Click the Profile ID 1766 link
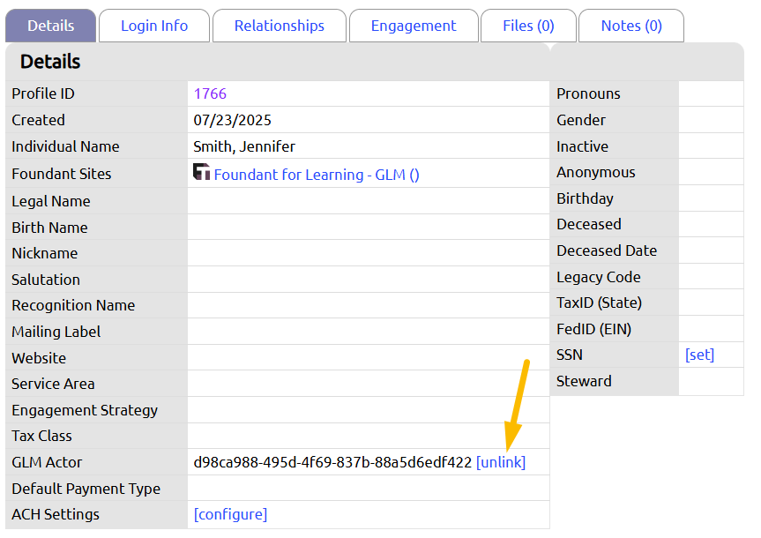761x538 pixels. coord(210,93)
